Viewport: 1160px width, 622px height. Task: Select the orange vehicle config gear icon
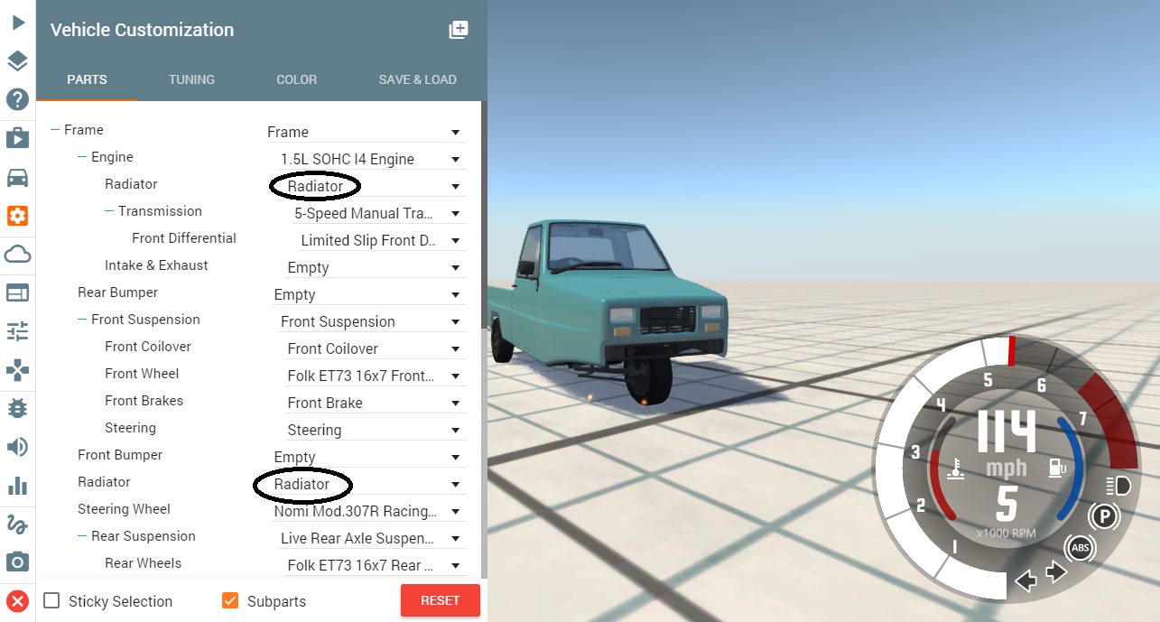pyautogui.click(x=17, y=216)
